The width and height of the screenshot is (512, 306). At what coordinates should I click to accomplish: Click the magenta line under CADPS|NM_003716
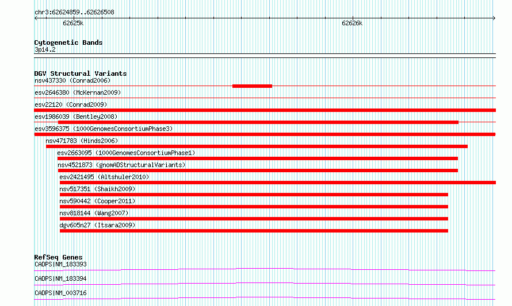point(265,298)
